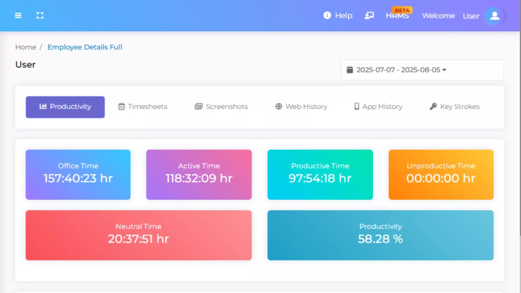This screenshot has height=293, width=521.
Task: Select the Productivity tab
Action: pos(65,107)
